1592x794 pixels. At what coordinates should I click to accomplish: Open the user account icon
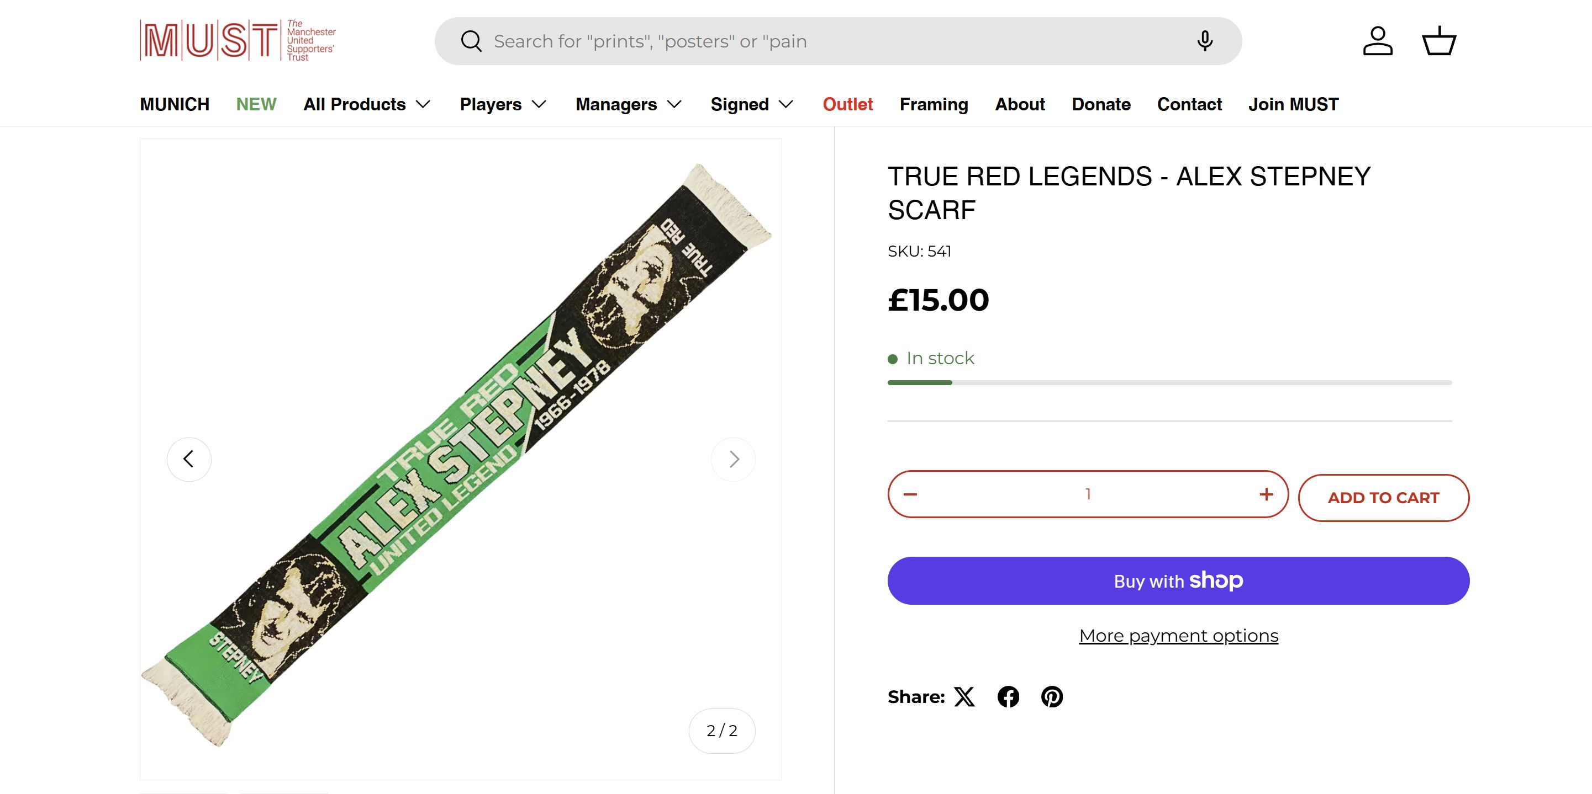click(x=1378, y=41)
